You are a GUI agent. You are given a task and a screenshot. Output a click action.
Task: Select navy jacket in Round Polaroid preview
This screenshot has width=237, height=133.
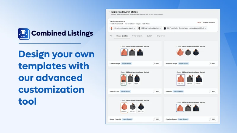click(141, 108)
